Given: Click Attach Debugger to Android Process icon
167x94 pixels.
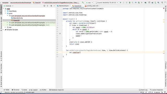Looking at the screenshot, I should tap(139, 2).
